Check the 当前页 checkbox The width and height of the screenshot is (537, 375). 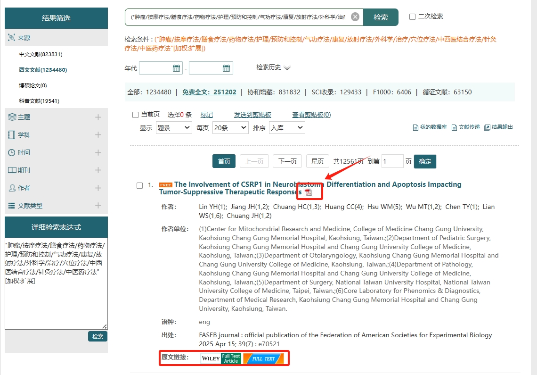(136, 115)
